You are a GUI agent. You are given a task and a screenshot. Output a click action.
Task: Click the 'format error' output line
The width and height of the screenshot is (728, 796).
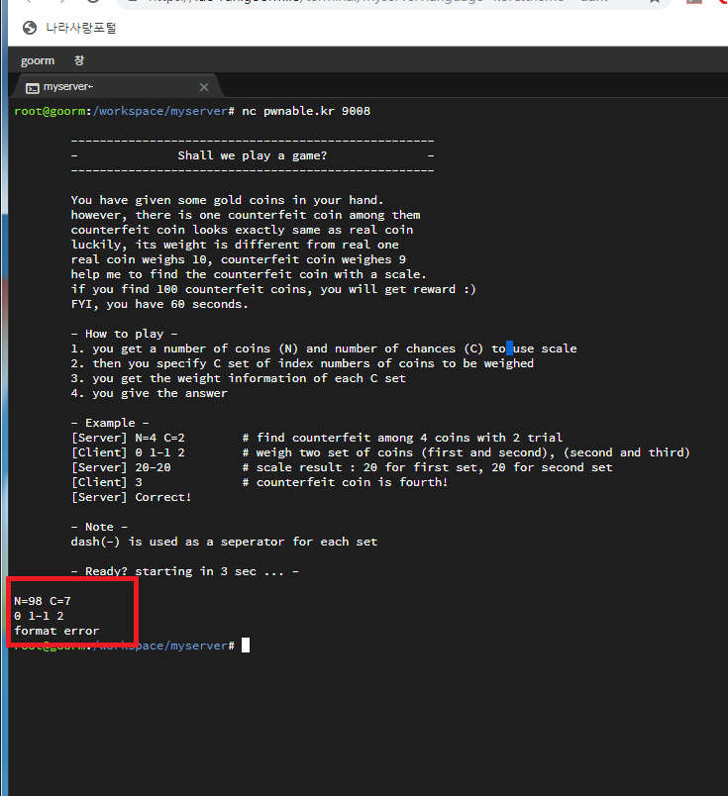click(56, 631)
